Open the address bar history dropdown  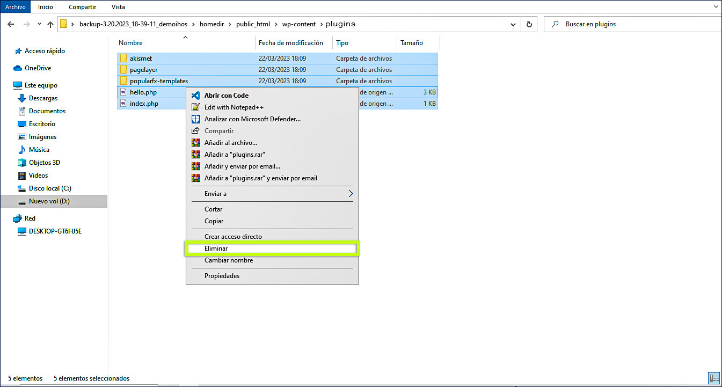tap(514, 24)
